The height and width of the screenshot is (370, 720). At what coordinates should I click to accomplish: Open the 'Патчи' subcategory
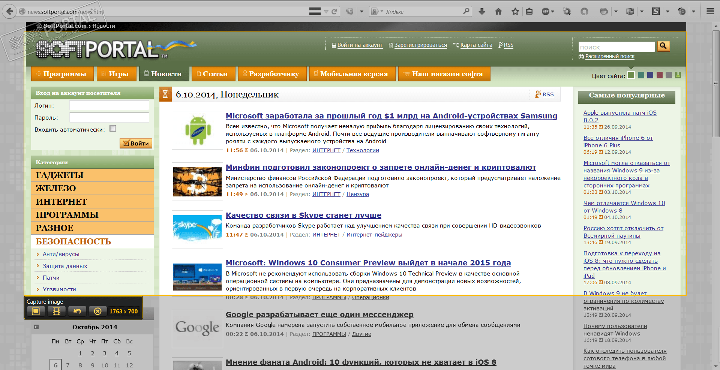[x=51, y=278]
